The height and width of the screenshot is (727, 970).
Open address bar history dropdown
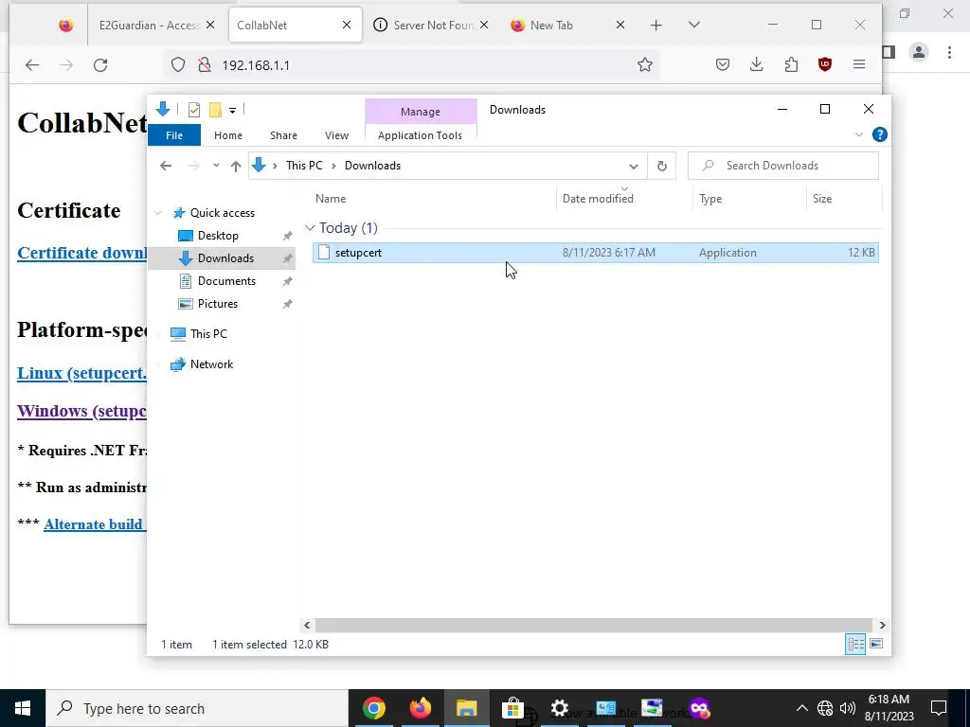coord(634,167)
